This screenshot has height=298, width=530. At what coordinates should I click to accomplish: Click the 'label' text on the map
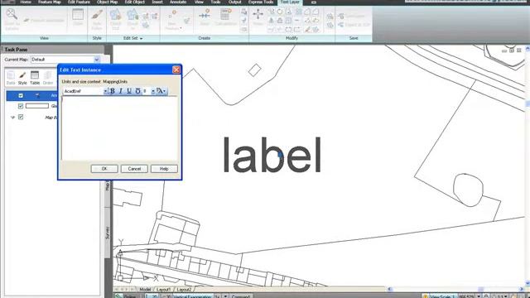pos(272,155)
